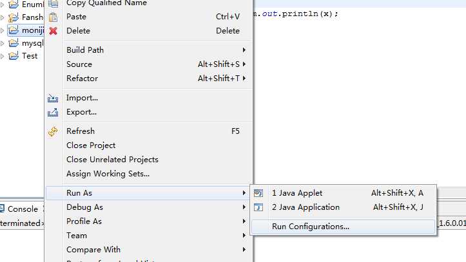Select Close Project
466x262 pixels.
click(149, 145)
